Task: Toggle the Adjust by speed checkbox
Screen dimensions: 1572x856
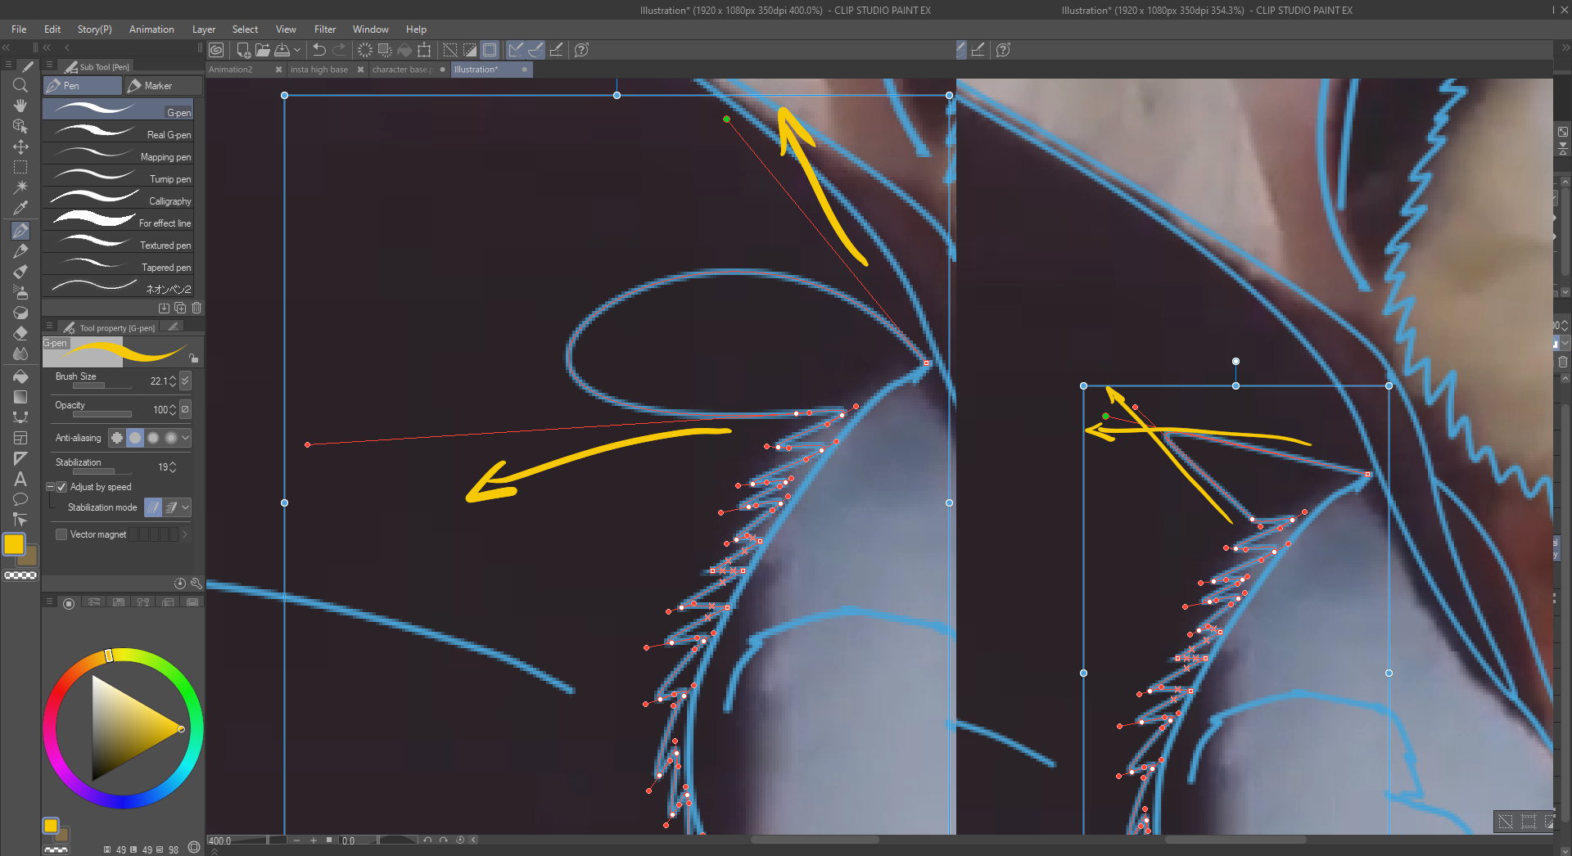Action: (61, 487)
